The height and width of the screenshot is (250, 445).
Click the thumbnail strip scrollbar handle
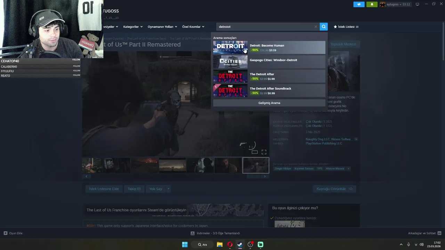click(x=253, y=176)
